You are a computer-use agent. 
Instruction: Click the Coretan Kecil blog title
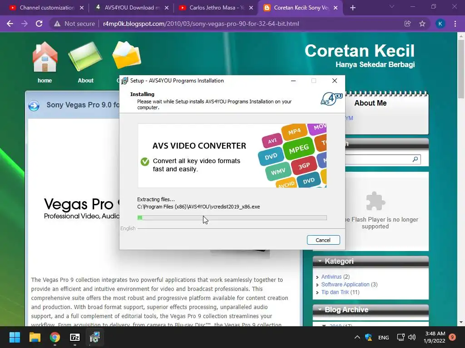(360, 51)
